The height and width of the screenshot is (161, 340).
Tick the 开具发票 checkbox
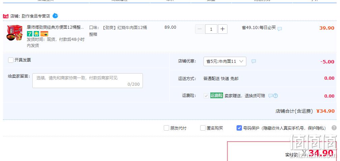[11, 60]
